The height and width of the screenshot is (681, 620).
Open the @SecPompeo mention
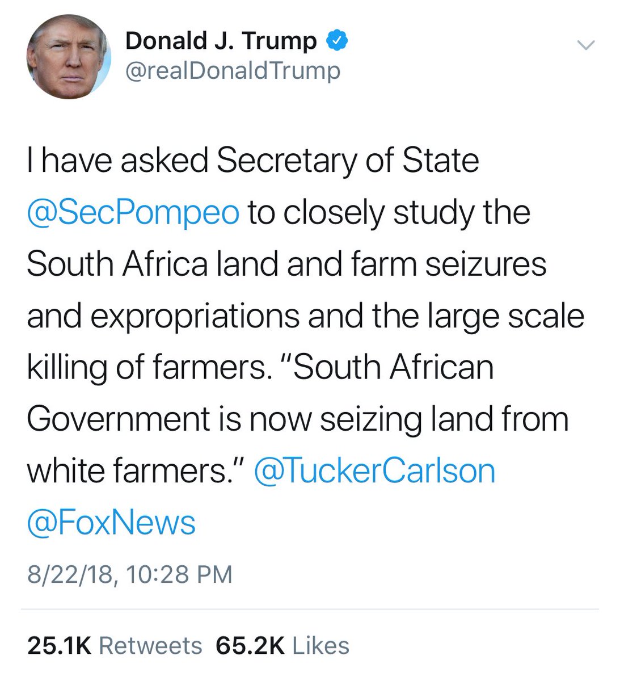click(133, 212)
